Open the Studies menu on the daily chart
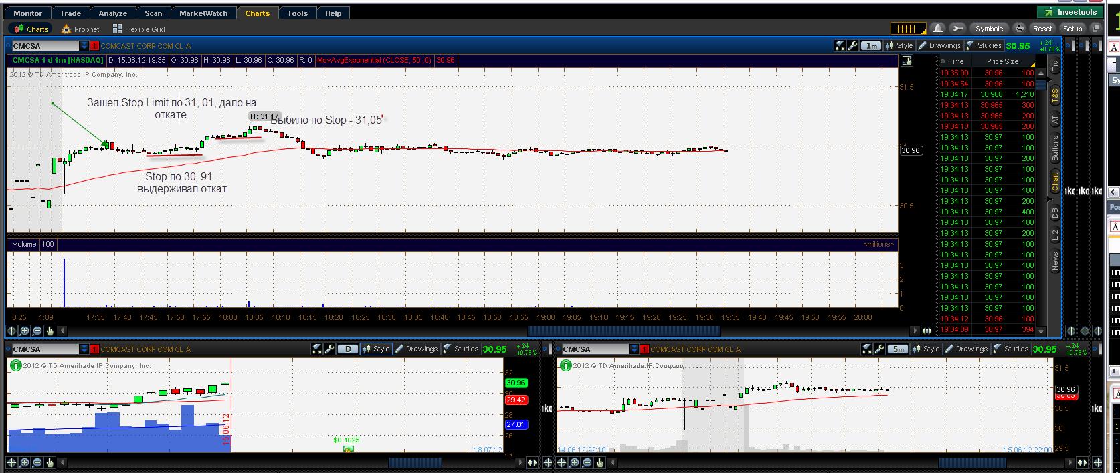The height and width of the screenshot is (473, 1120). [460, 349]
